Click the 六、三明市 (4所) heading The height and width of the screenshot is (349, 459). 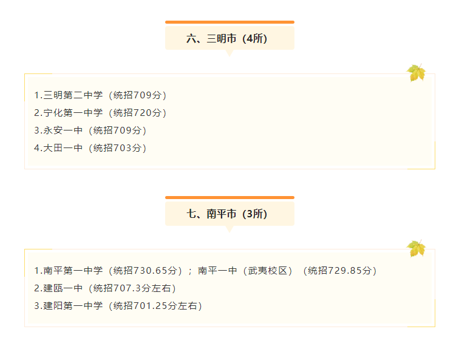tap(227, 38)
